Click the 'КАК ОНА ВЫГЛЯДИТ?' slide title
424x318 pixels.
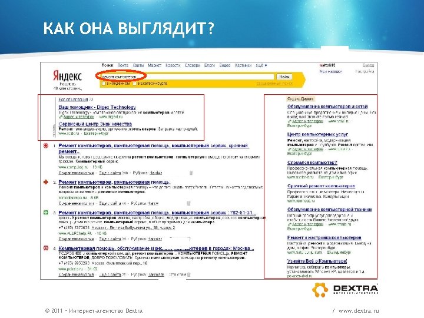129,28
